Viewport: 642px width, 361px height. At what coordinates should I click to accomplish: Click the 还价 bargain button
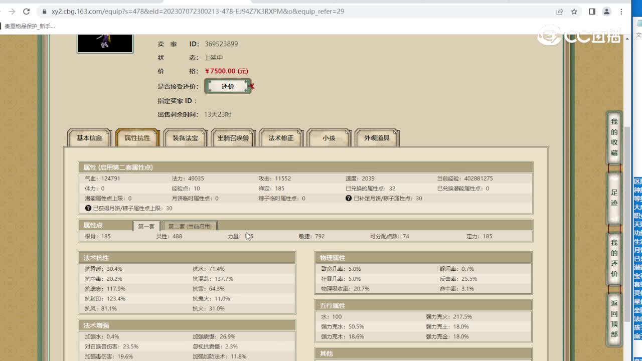(x=228, y=86)
